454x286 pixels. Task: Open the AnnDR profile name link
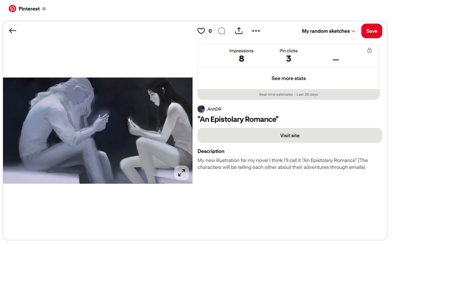pyautogui.click(x=214, y=109)
